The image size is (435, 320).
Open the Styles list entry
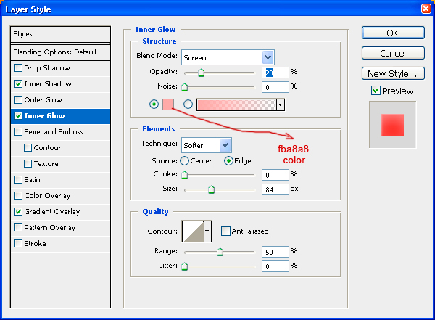pos(60,34)
